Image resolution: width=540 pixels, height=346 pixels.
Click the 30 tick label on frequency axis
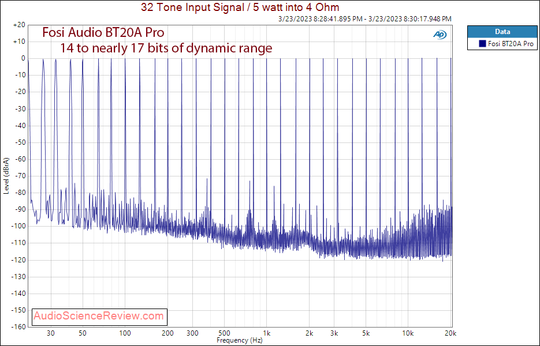pos(51,333)
